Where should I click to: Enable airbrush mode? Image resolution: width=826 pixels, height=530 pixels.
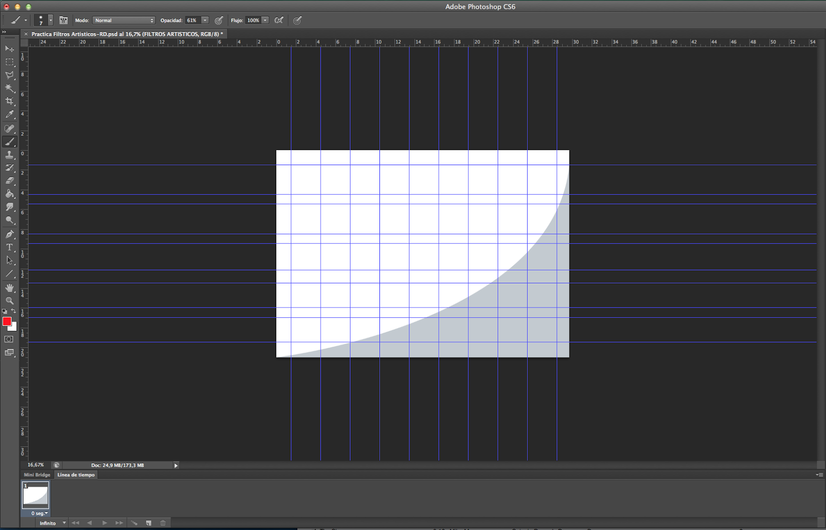coord(279,20)
